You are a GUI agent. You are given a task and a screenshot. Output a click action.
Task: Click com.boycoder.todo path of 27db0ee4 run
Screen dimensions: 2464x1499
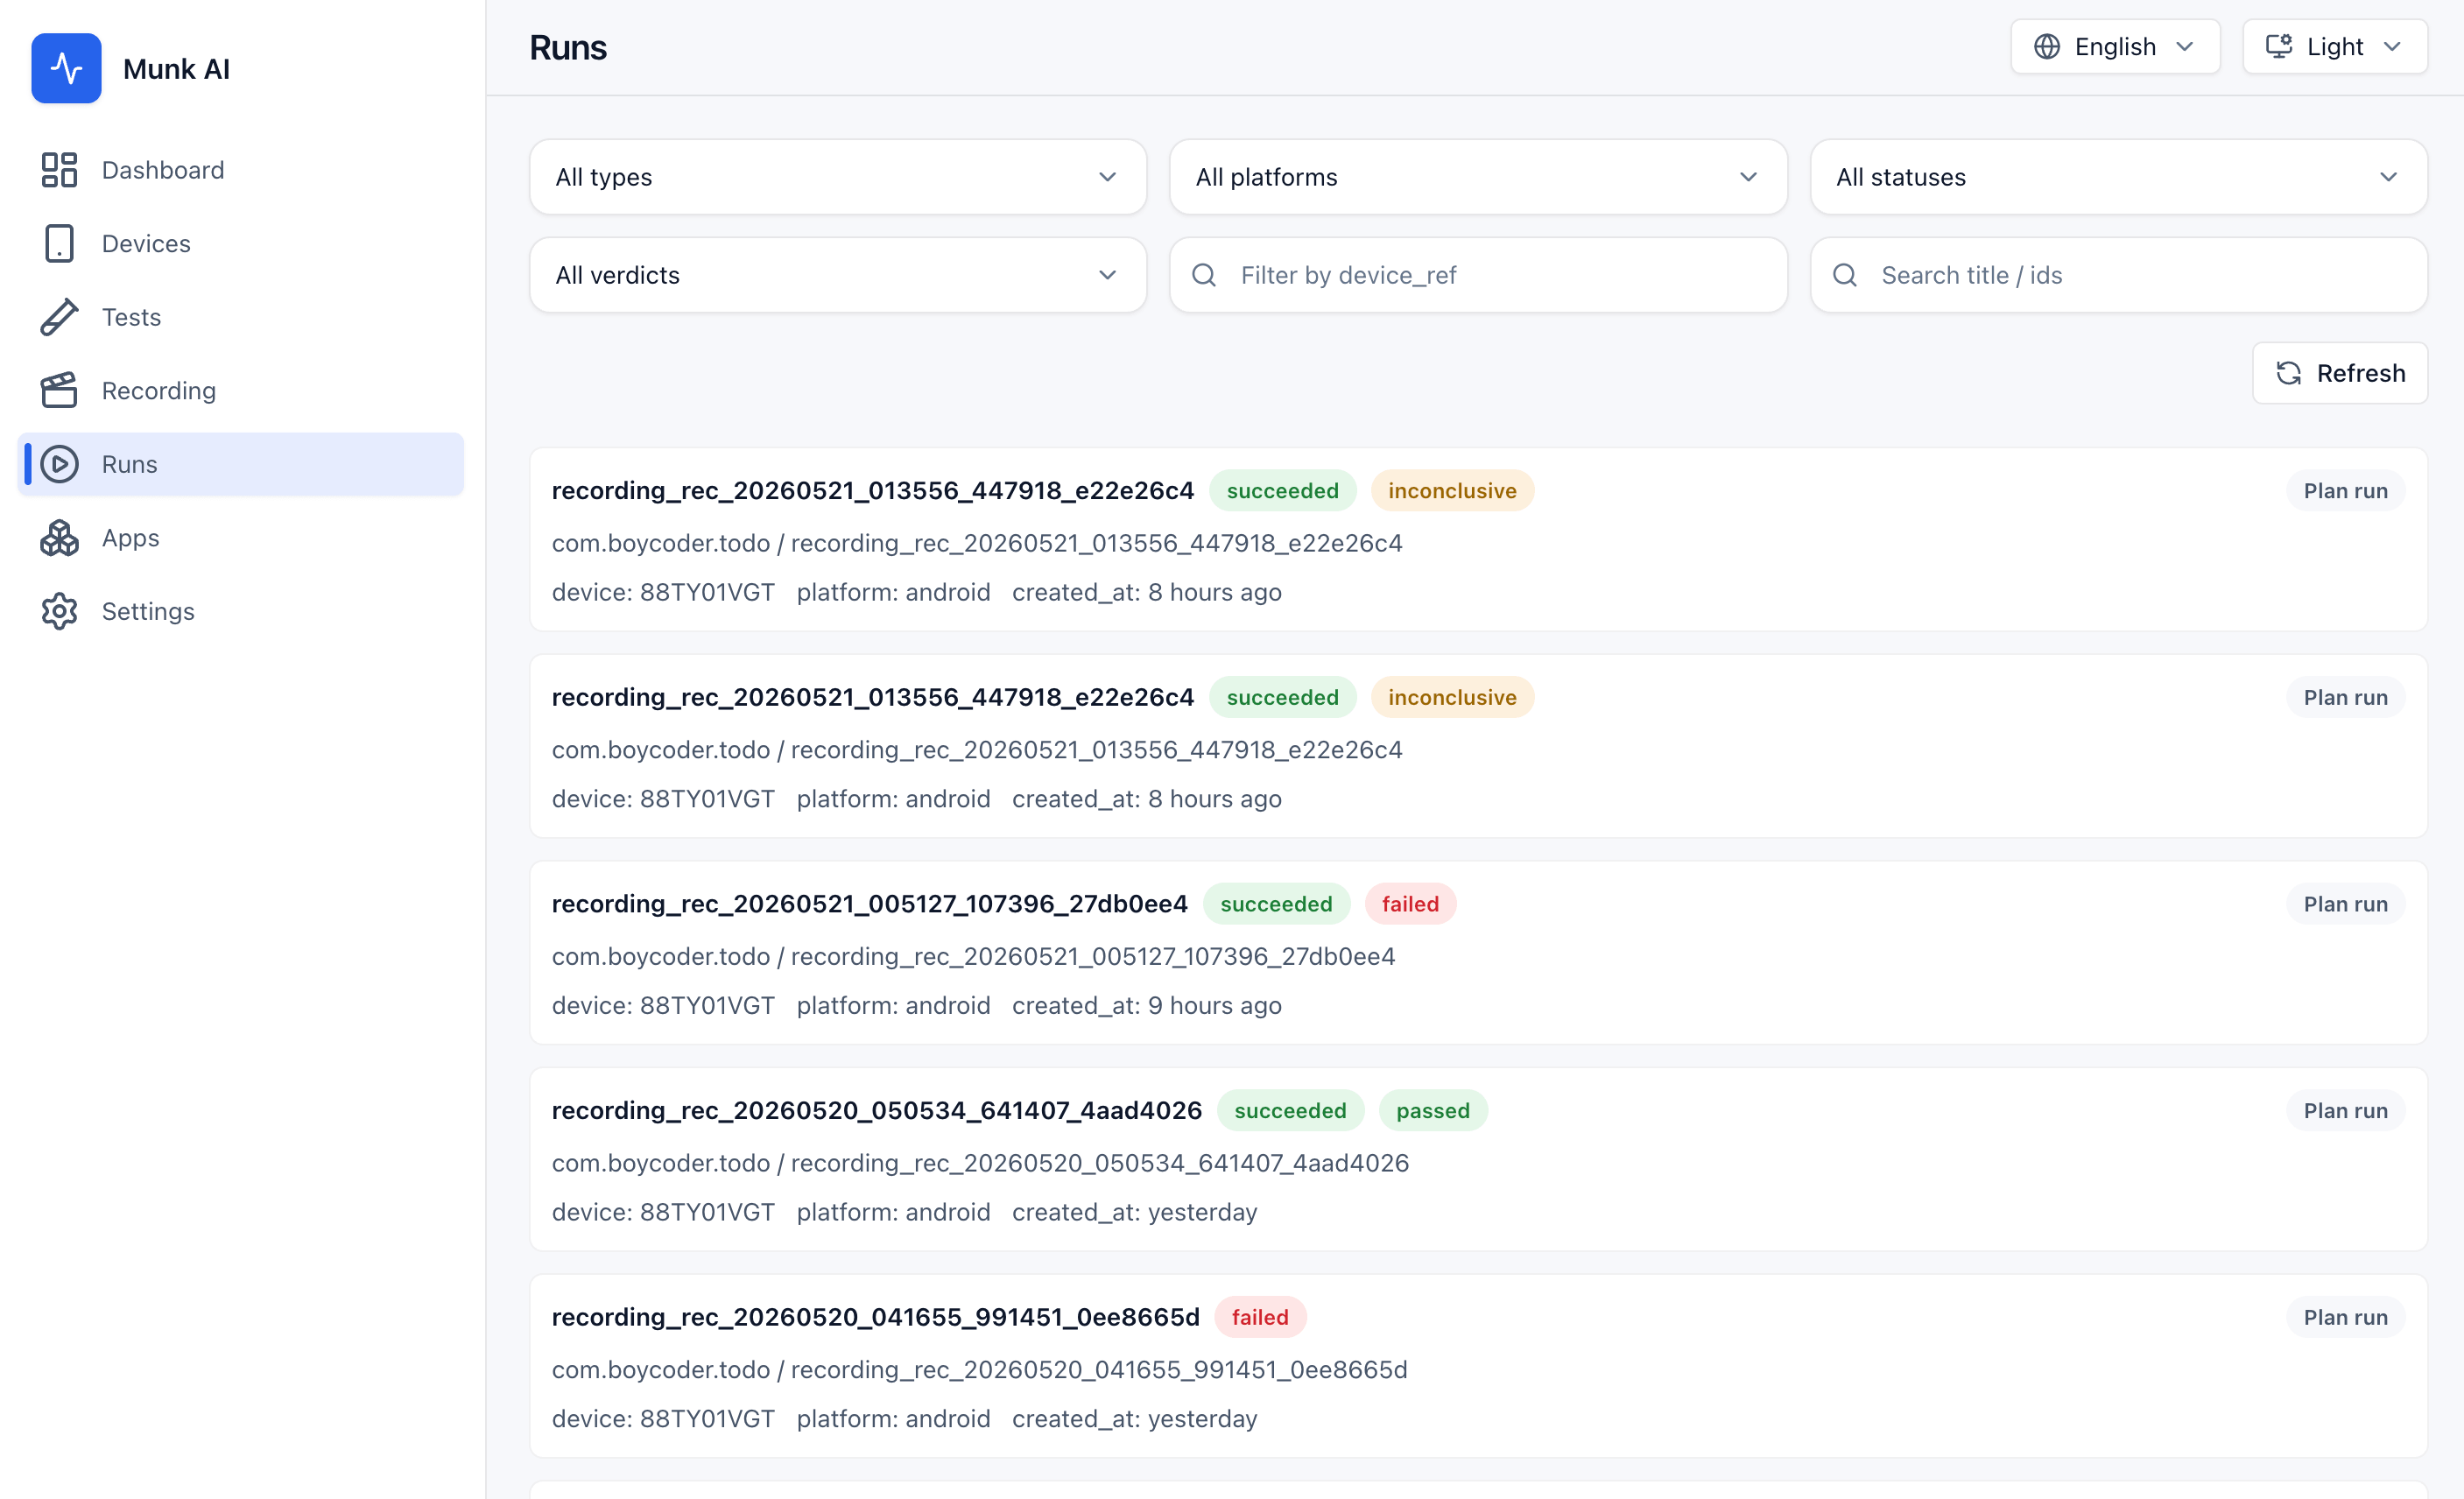click(x=973, y=956)
